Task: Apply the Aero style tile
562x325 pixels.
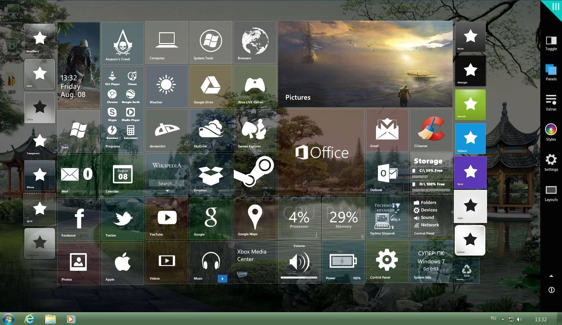Action: (40, 74)
